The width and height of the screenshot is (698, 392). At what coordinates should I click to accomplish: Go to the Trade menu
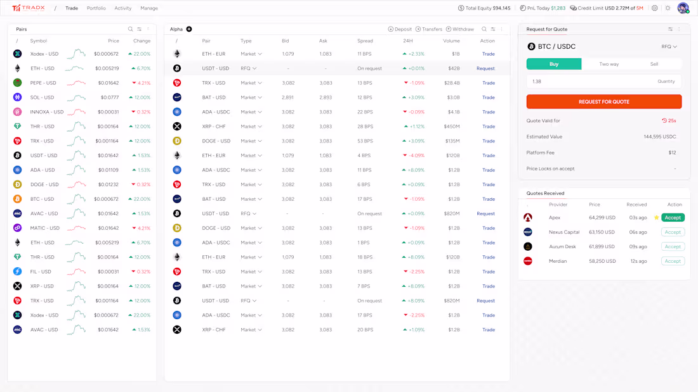coord(72,8)
